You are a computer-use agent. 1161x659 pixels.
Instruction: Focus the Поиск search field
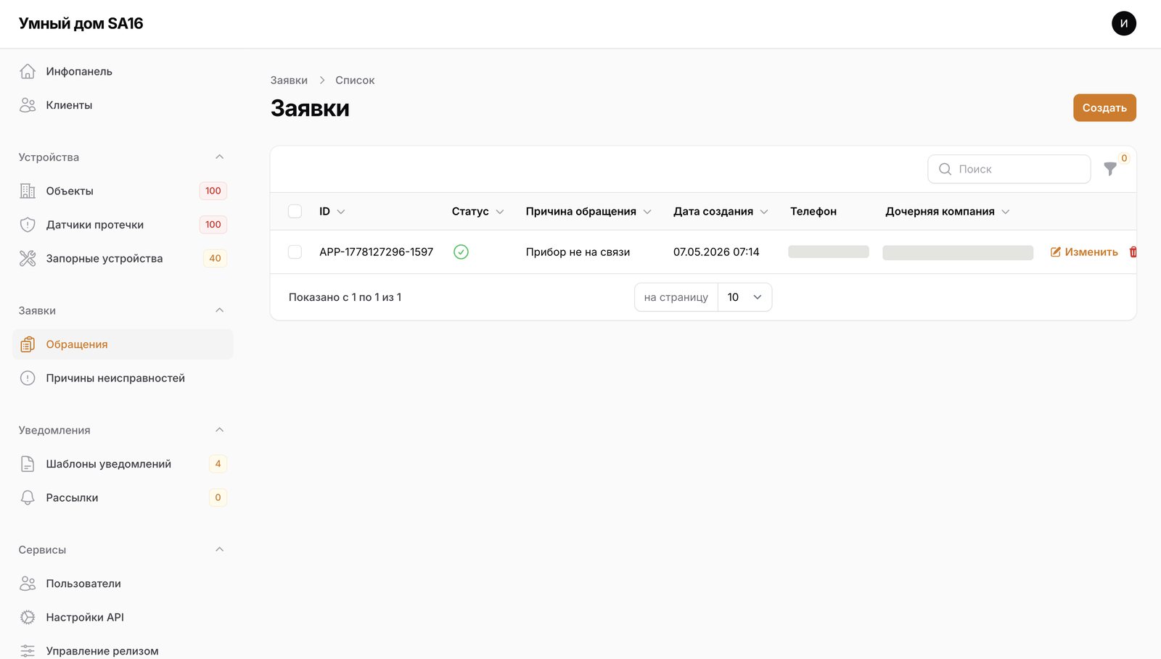point(1009,169)
